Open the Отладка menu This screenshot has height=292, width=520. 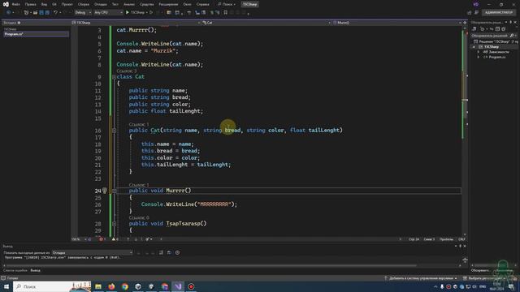pos(100,4)
